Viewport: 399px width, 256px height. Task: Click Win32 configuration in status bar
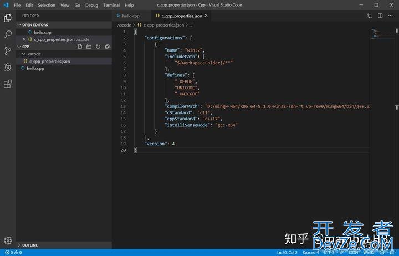[x=369, y=253]
